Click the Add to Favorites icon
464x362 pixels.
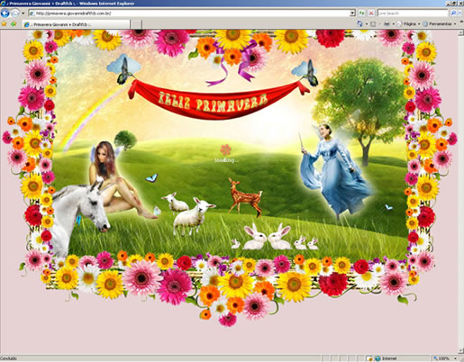[x=14, y=23]
